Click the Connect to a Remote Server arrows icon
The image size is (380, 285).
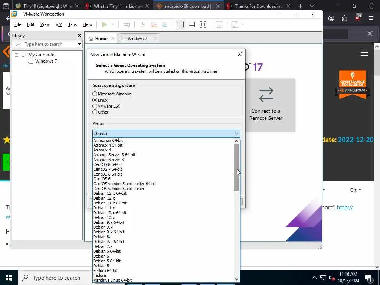click(266, 95)
